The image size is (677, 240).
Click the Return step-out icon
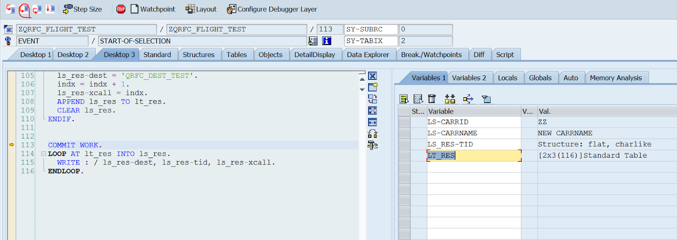37,9
